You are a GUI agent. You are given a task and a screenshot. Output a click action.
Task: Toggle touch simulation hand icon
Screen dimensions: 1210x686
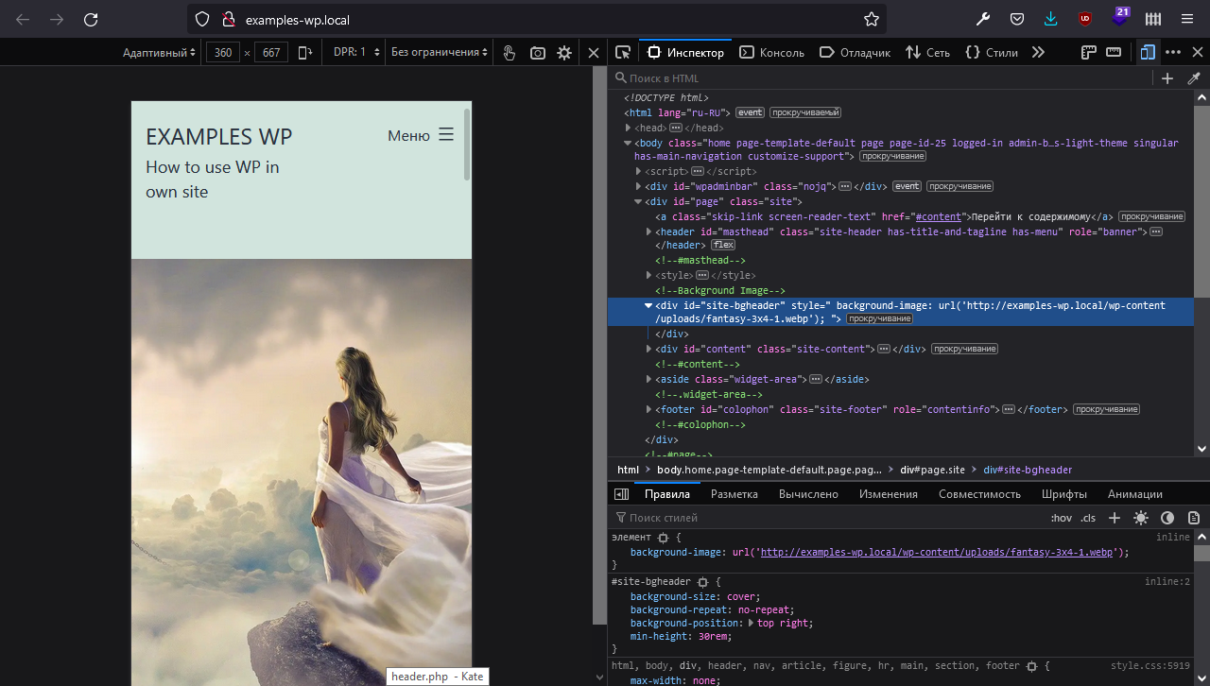(x=510, y=53)
